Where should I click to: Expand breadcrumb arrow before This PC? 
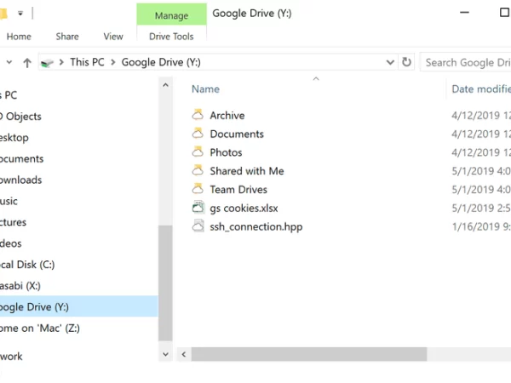click(x=61, y=62)
